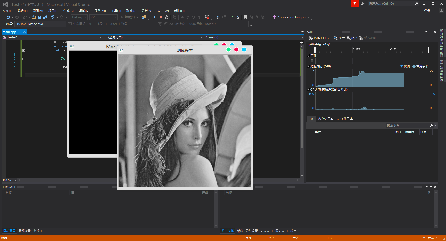Stop debugging with the red square
Screen dimensions: 446x241
161,17
